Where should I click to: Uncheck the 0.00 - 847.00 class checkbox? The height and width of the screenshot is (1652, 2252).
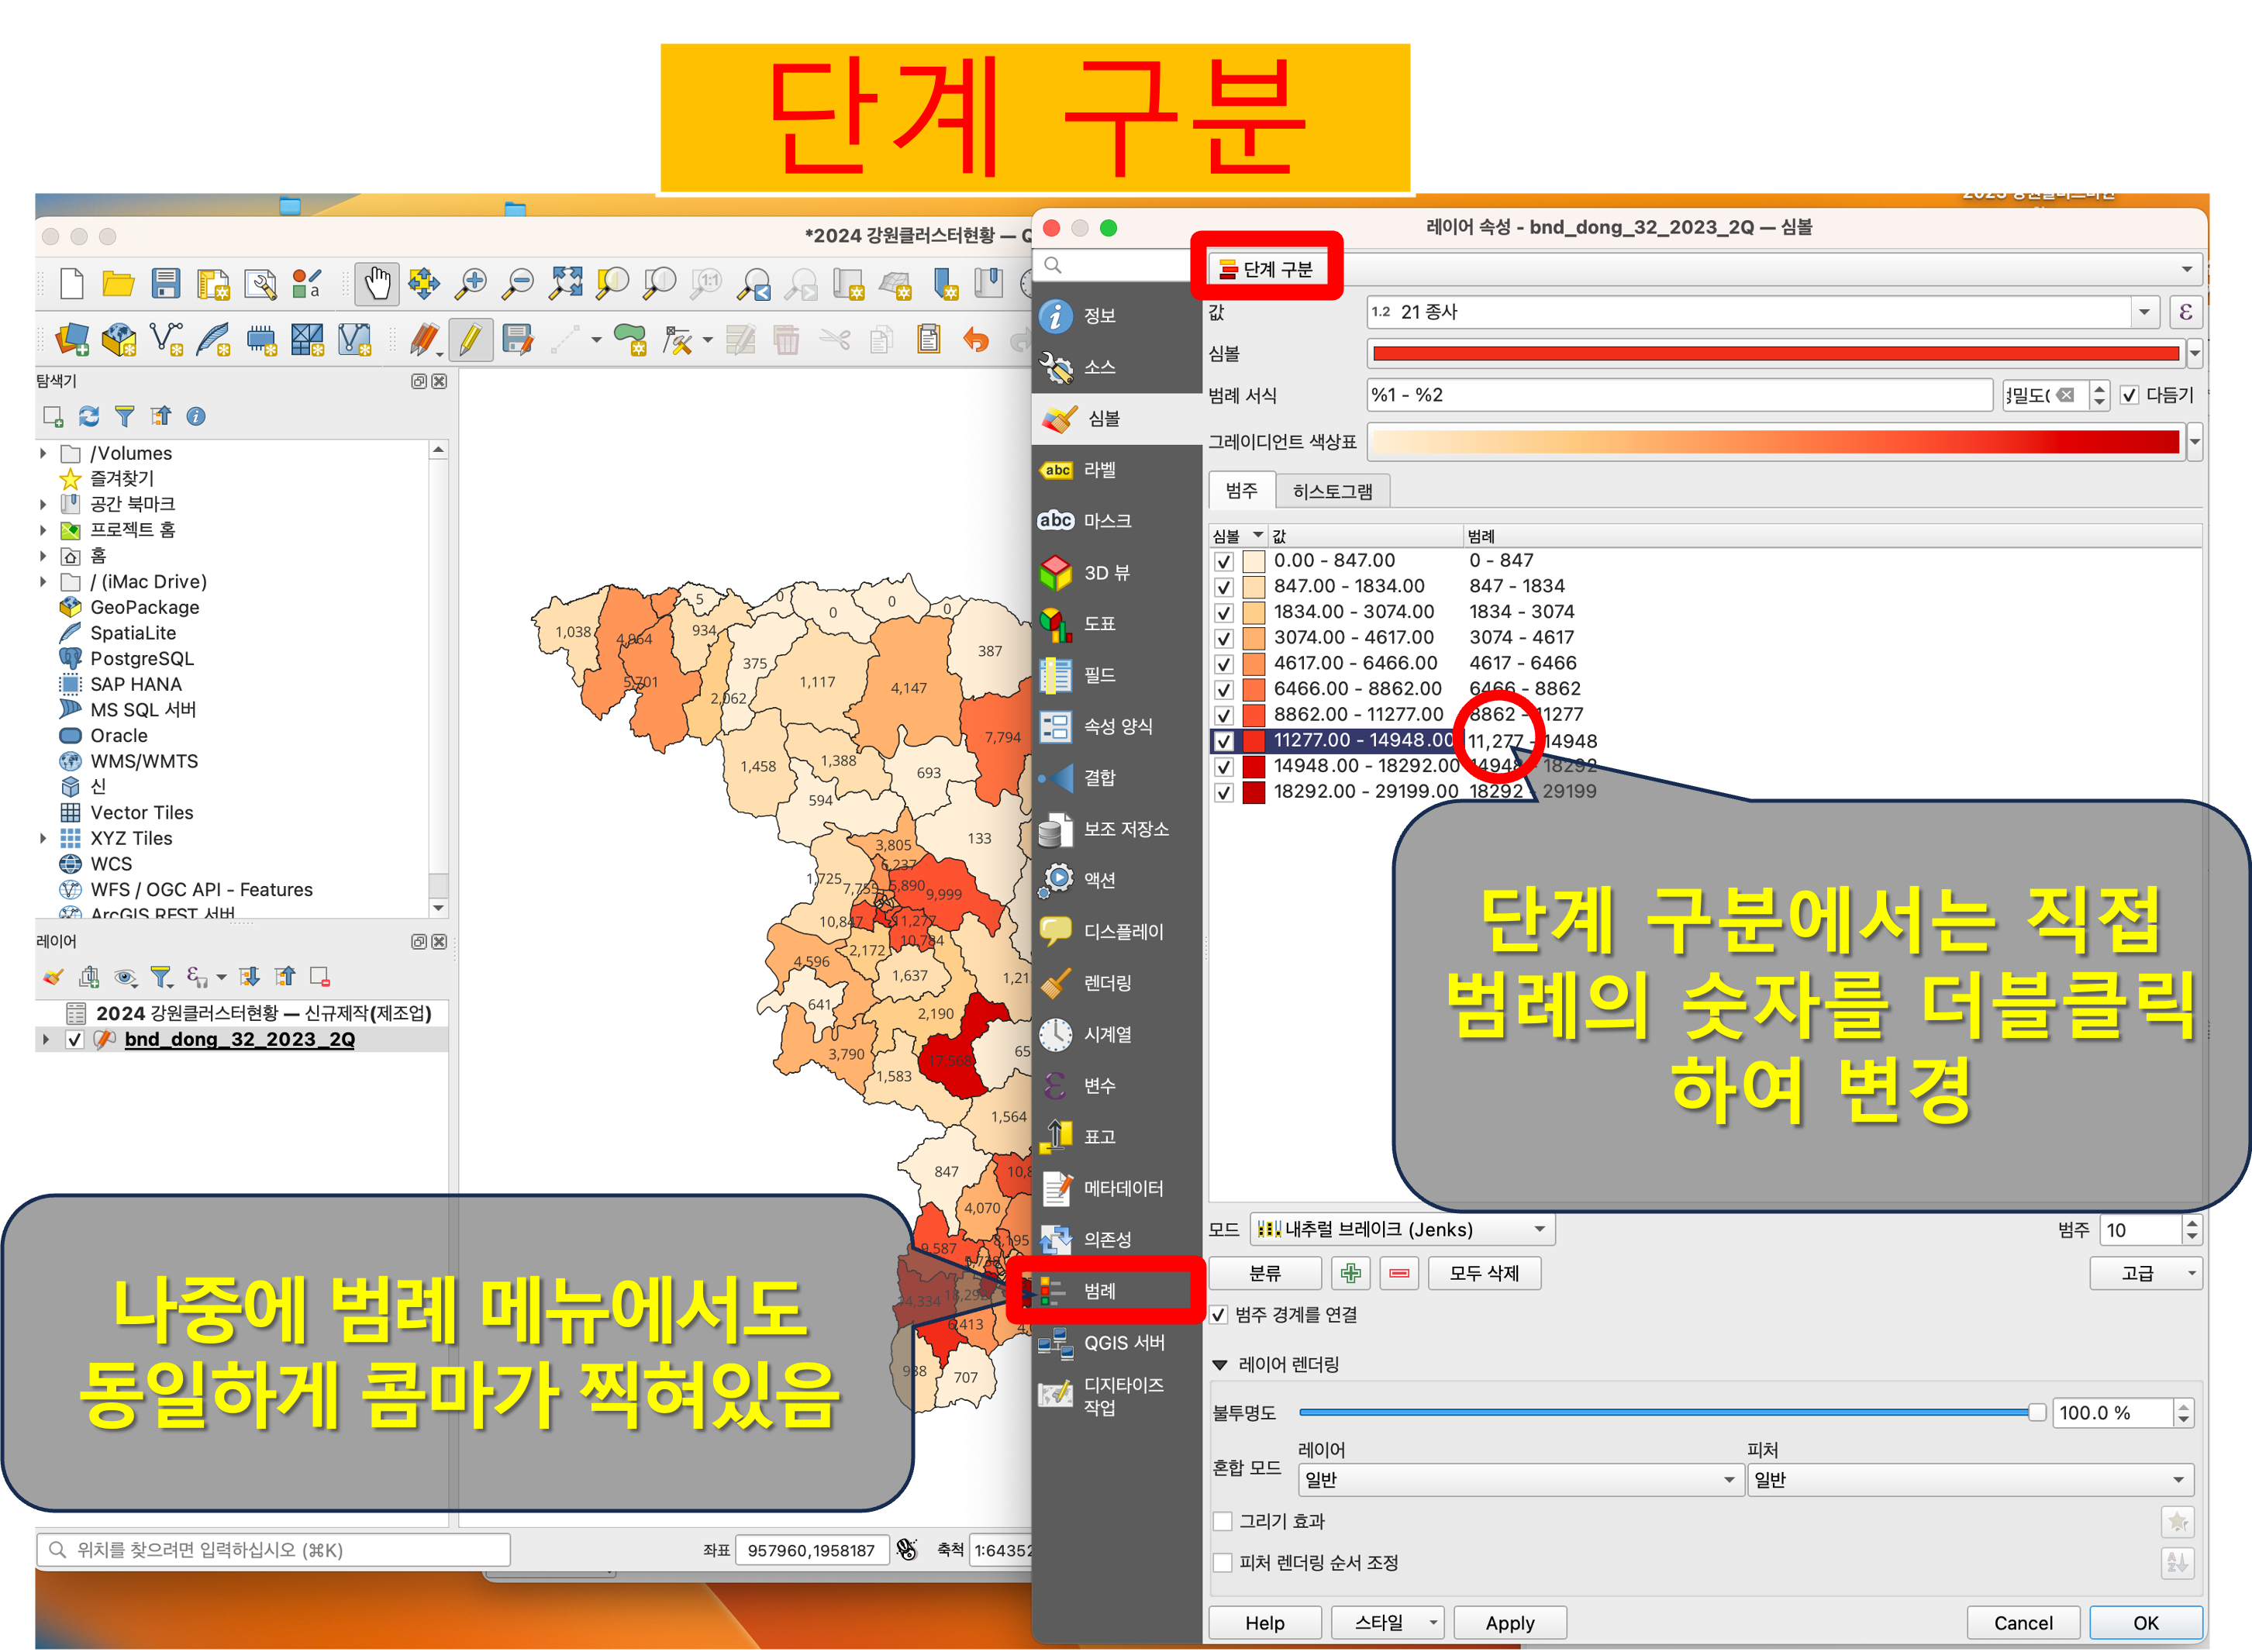(x=1223, y=562)
